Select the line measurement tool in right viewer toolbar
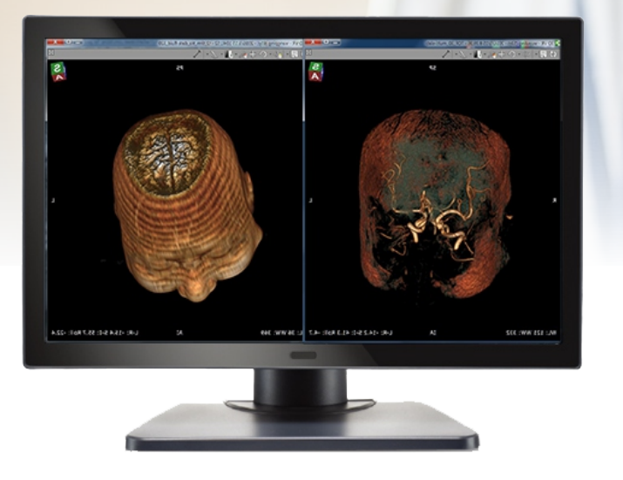 446,54
